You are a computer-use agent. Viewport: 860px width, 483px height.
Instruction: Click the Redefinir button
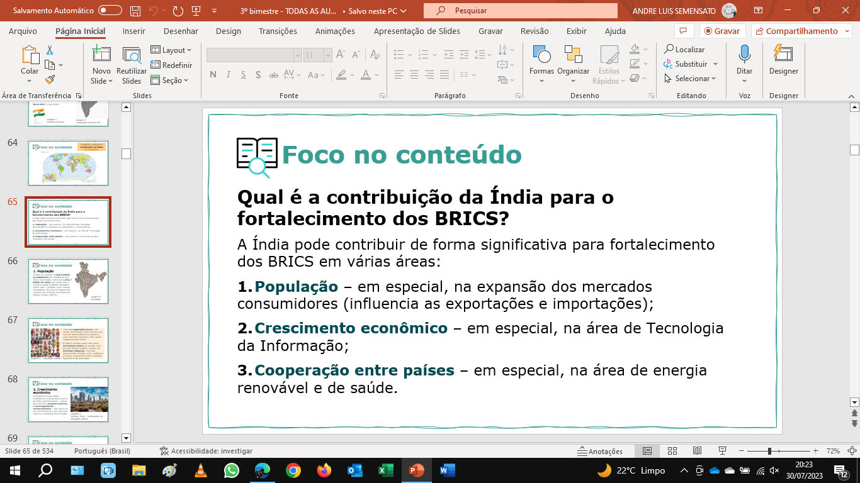171,65
